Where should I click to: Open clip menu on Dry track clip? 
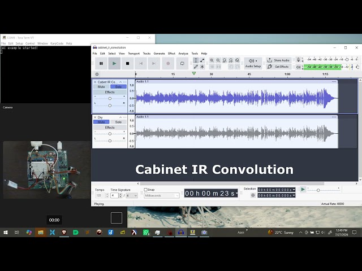click(334, 117)
